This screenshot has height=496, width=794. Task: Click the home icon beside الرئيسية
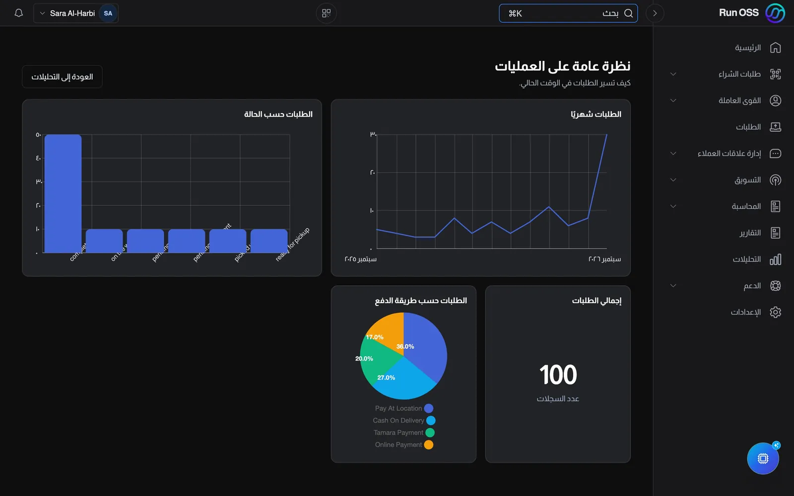pyautogui.click(x=775, y=48)
